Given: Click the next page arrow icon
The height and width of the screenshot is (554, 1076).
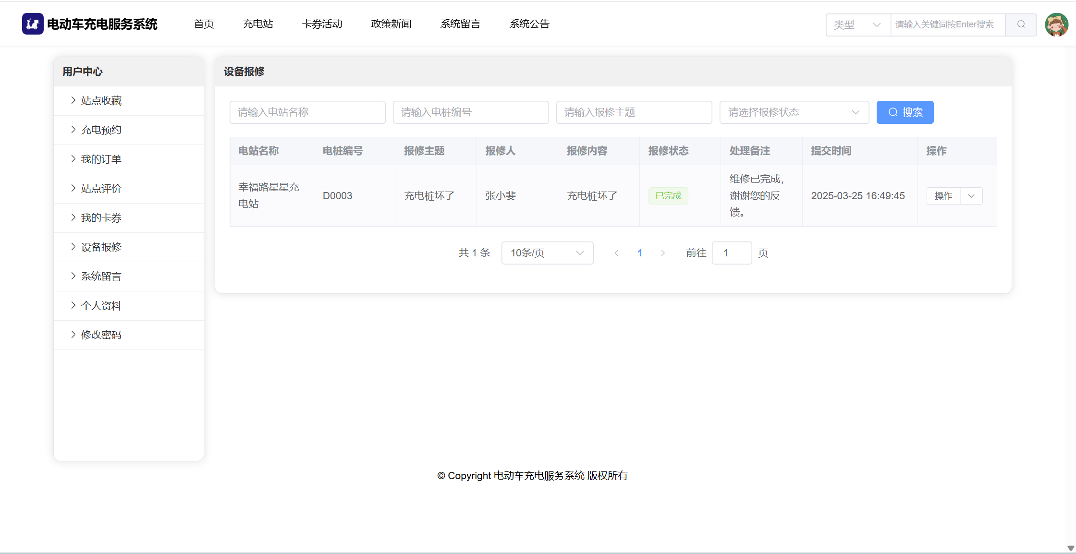Looking at the screenshot, I should tap(663, 253).
